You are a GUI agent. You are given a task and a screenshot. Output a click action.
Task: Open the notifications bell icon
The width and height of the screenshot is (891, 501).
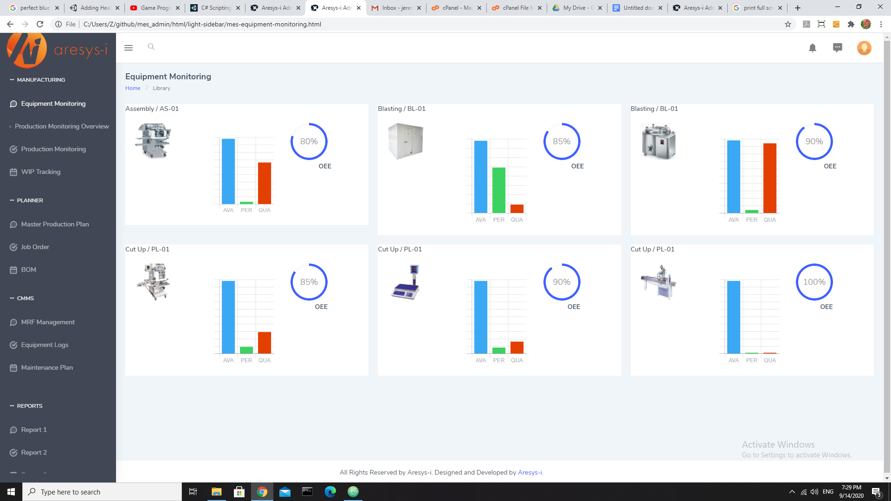tap(812, 48)
